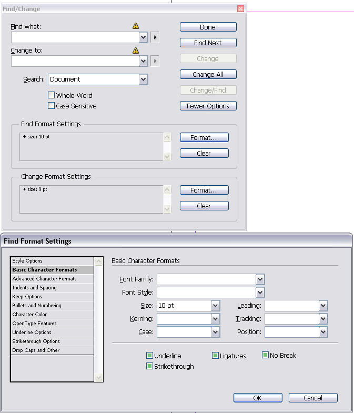The height and width of the screenshot is (413, 354).
Task: Click the Size field showing 10 pt
Action: tap(184, 306)
